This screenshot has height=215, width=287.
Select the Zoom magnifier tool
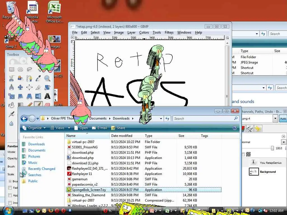click(47, 78)
